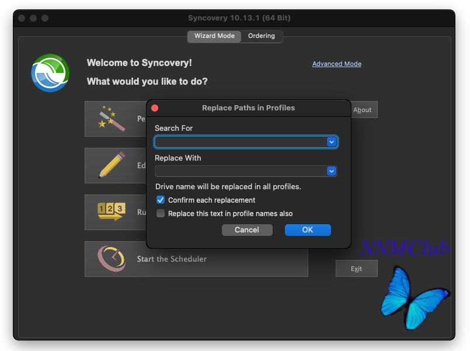Click the magic wand wizard icon

(x=111, y=119)
